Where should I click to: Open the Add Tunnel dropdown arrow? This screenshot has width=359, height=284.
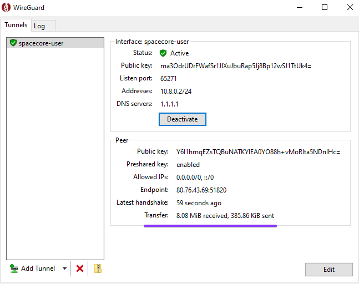tap(64, 268)
